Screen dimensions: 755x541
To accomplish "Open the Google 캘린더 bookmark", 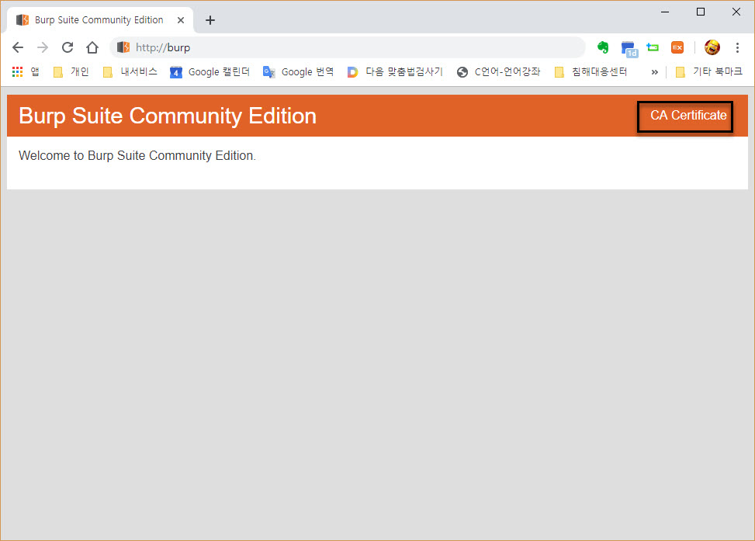I will [210, 71].
